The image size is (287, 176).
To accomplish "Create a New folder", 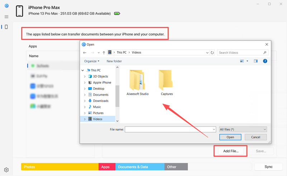I will [114, 61].
